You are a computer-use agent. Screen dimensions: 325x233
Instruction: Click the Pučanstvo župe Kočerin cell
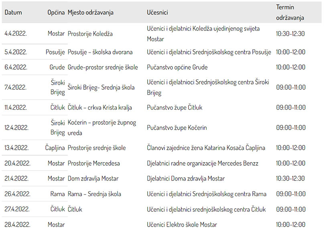point(177,128)
